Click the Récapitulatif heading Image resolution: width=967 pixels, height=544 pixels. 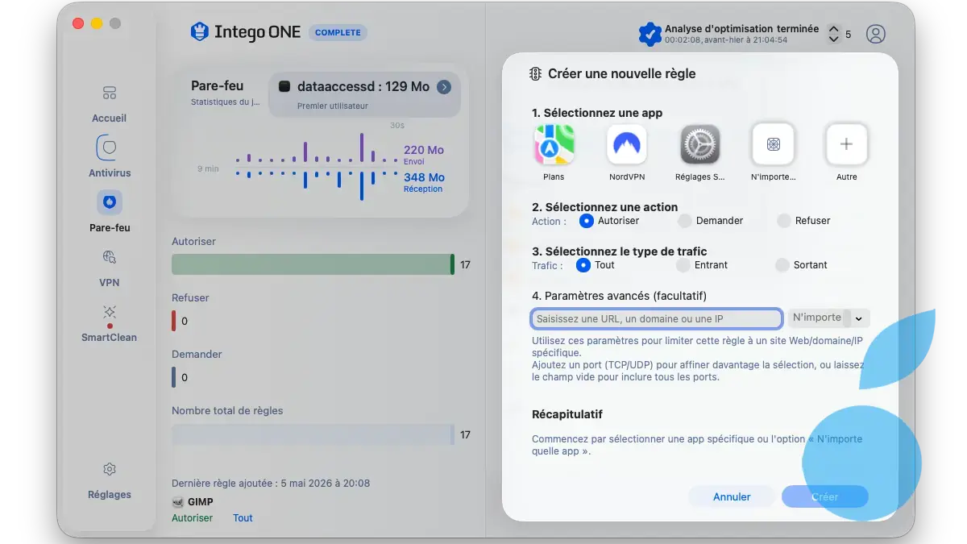click(567, 414)
